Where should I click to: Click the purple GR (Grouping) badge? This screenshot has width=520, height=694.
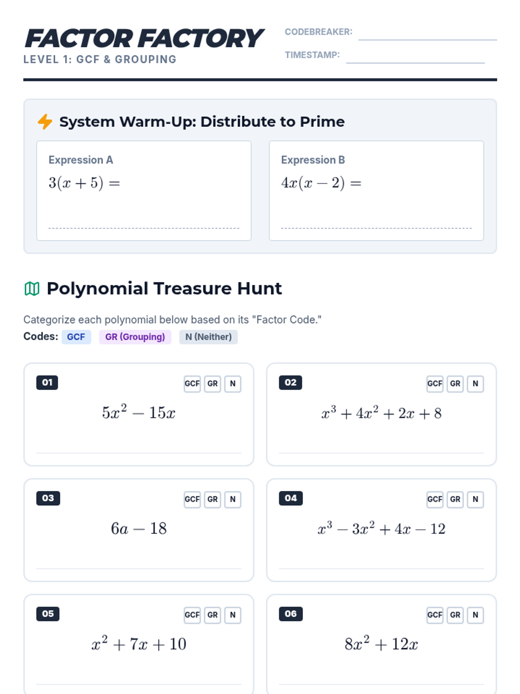(x=135, y=337)
